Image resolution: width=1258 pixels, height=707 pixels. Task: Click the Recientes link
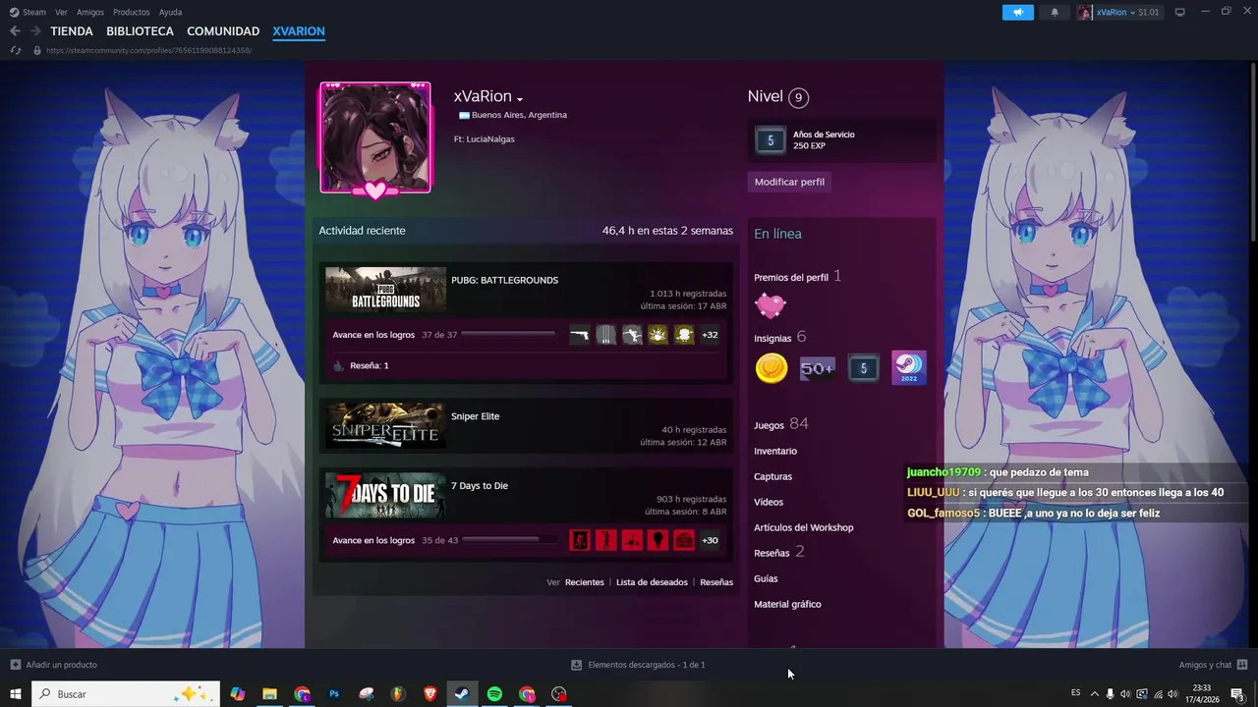(x=585, y=582)
